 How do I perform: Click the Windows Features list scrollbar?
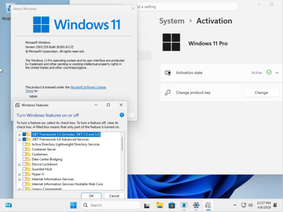pos(122,144)
